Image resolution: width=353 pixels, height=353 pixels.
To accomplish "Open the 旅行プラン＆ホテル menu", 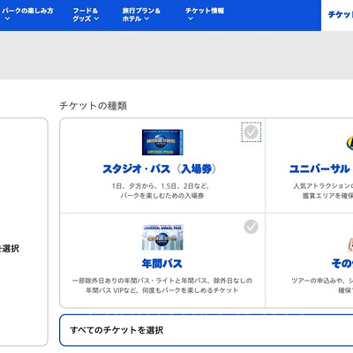I will 141,14.
